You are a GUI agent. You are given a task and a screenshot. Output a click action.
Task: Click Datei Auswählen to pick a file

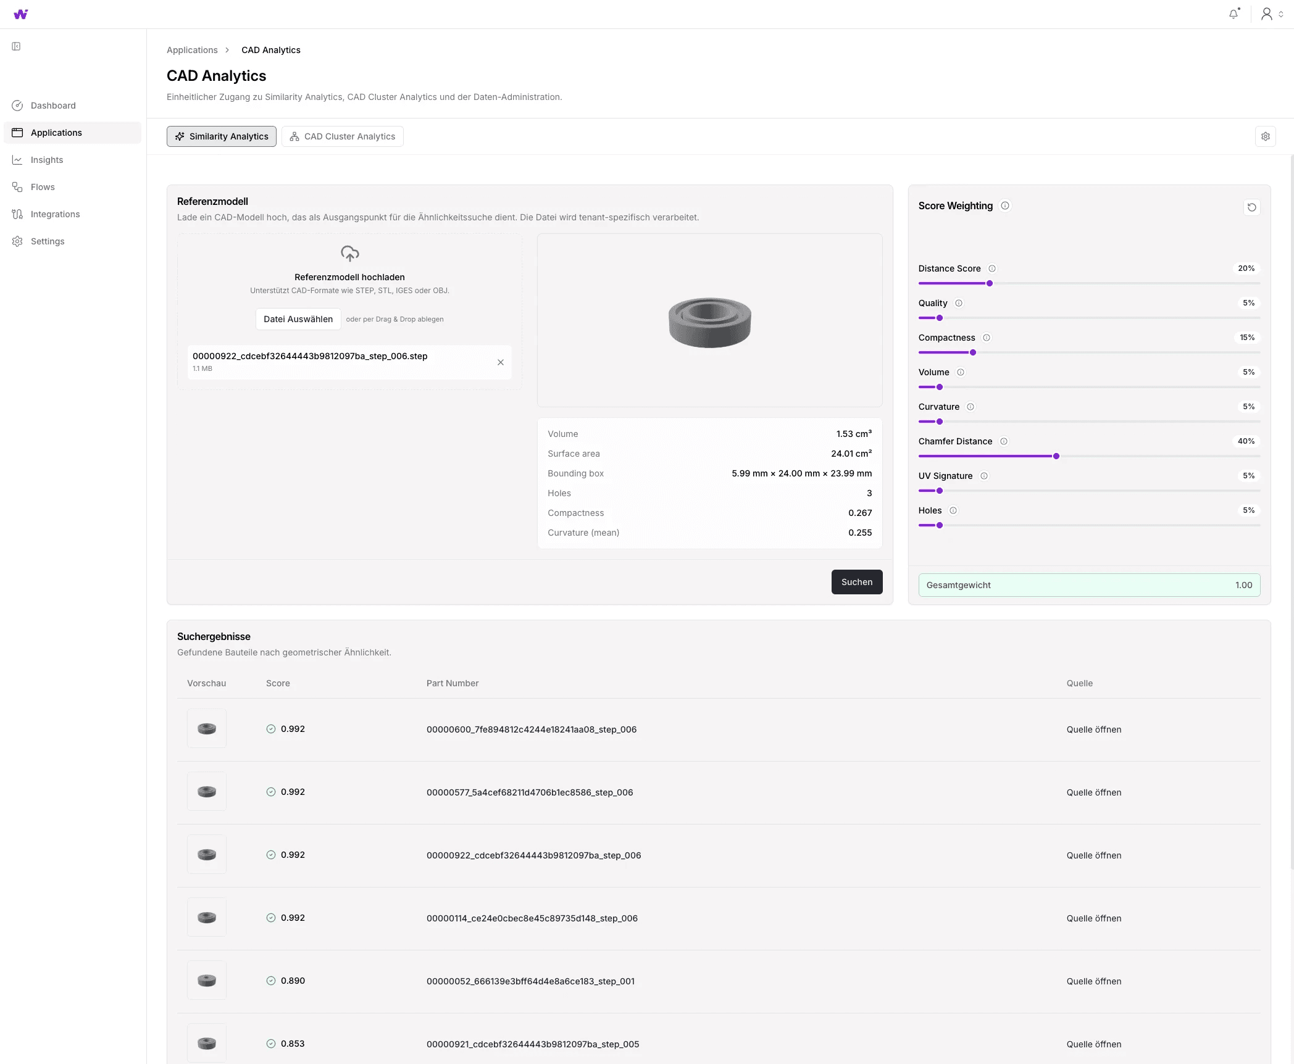[298, 318]
